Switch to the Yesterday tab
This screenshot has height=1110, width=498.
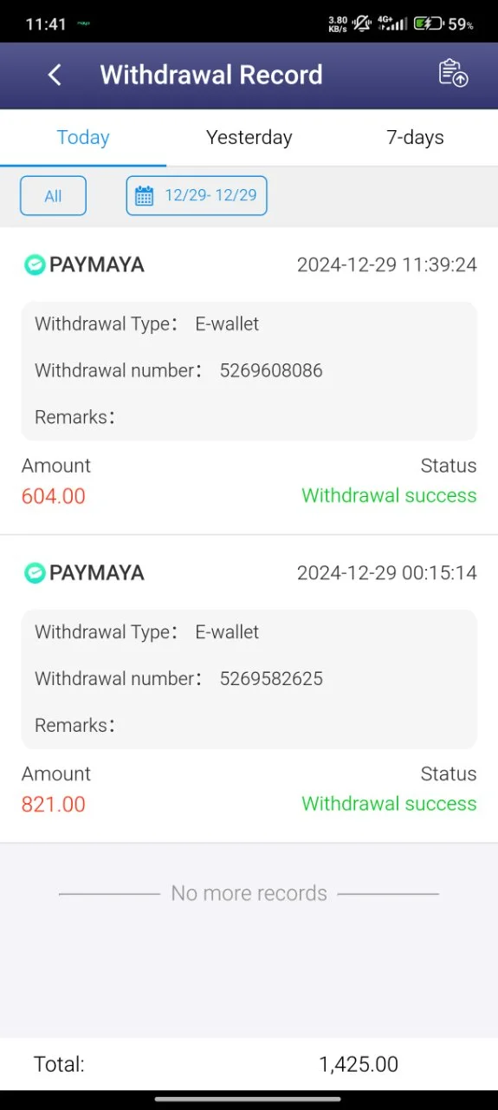pyautogui.click(x=249, y=137)
